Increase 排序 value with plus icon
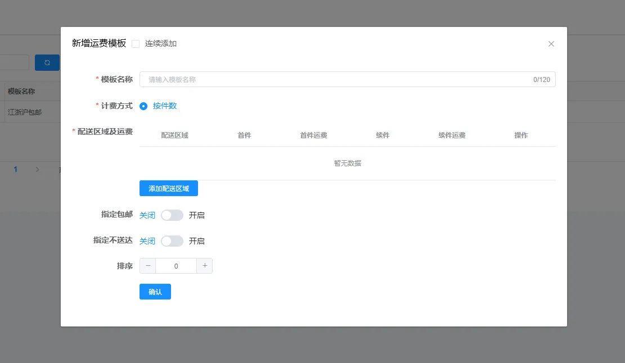This screenshot has width=625, height=363. (205, 266)
